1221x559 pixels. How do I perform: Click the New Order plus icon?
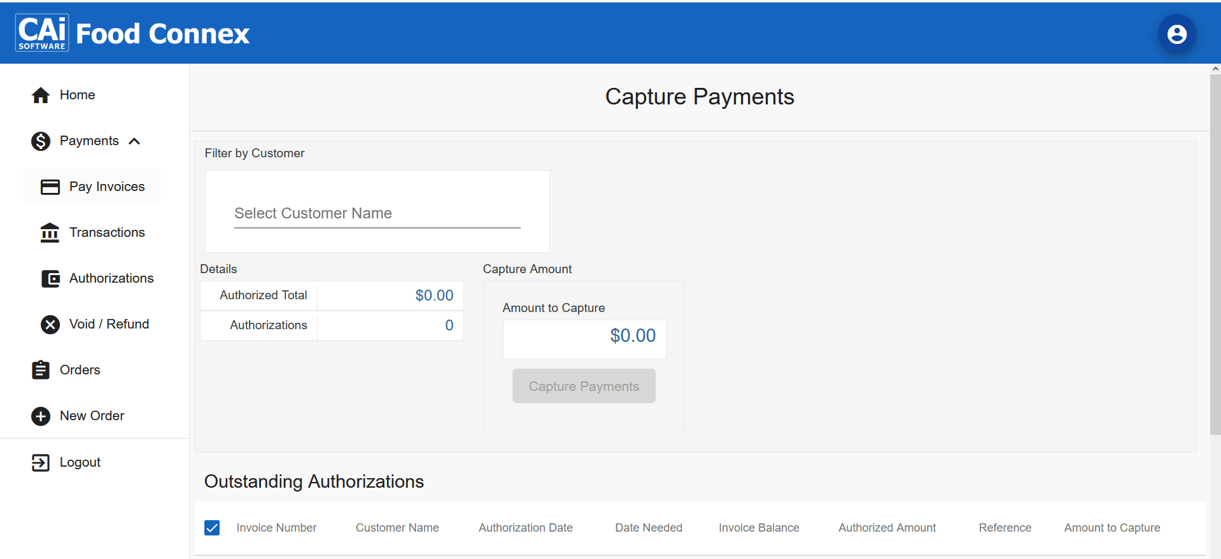coord(41,416)
